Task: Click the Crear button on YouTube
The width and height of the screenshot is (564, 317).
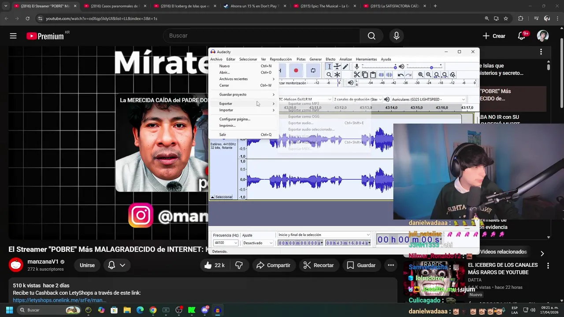Action: pos(494,36)
